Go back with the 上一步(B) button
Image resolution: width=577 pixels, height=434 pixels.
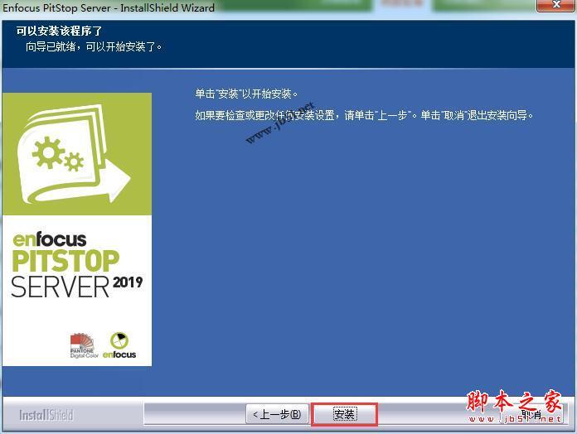click(277, 414)
